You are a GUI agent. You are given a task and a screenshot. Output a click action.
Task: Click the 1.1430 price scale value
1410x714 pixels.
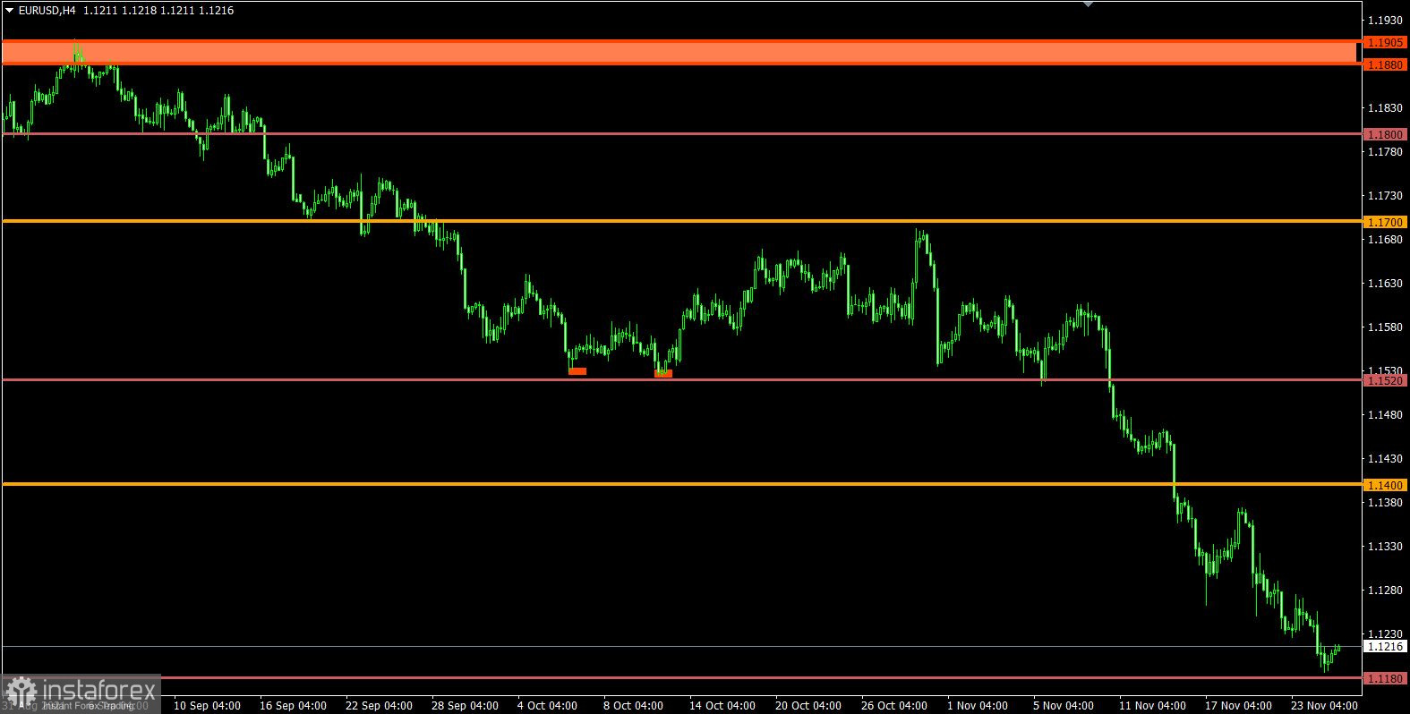tap(1386, 458)
